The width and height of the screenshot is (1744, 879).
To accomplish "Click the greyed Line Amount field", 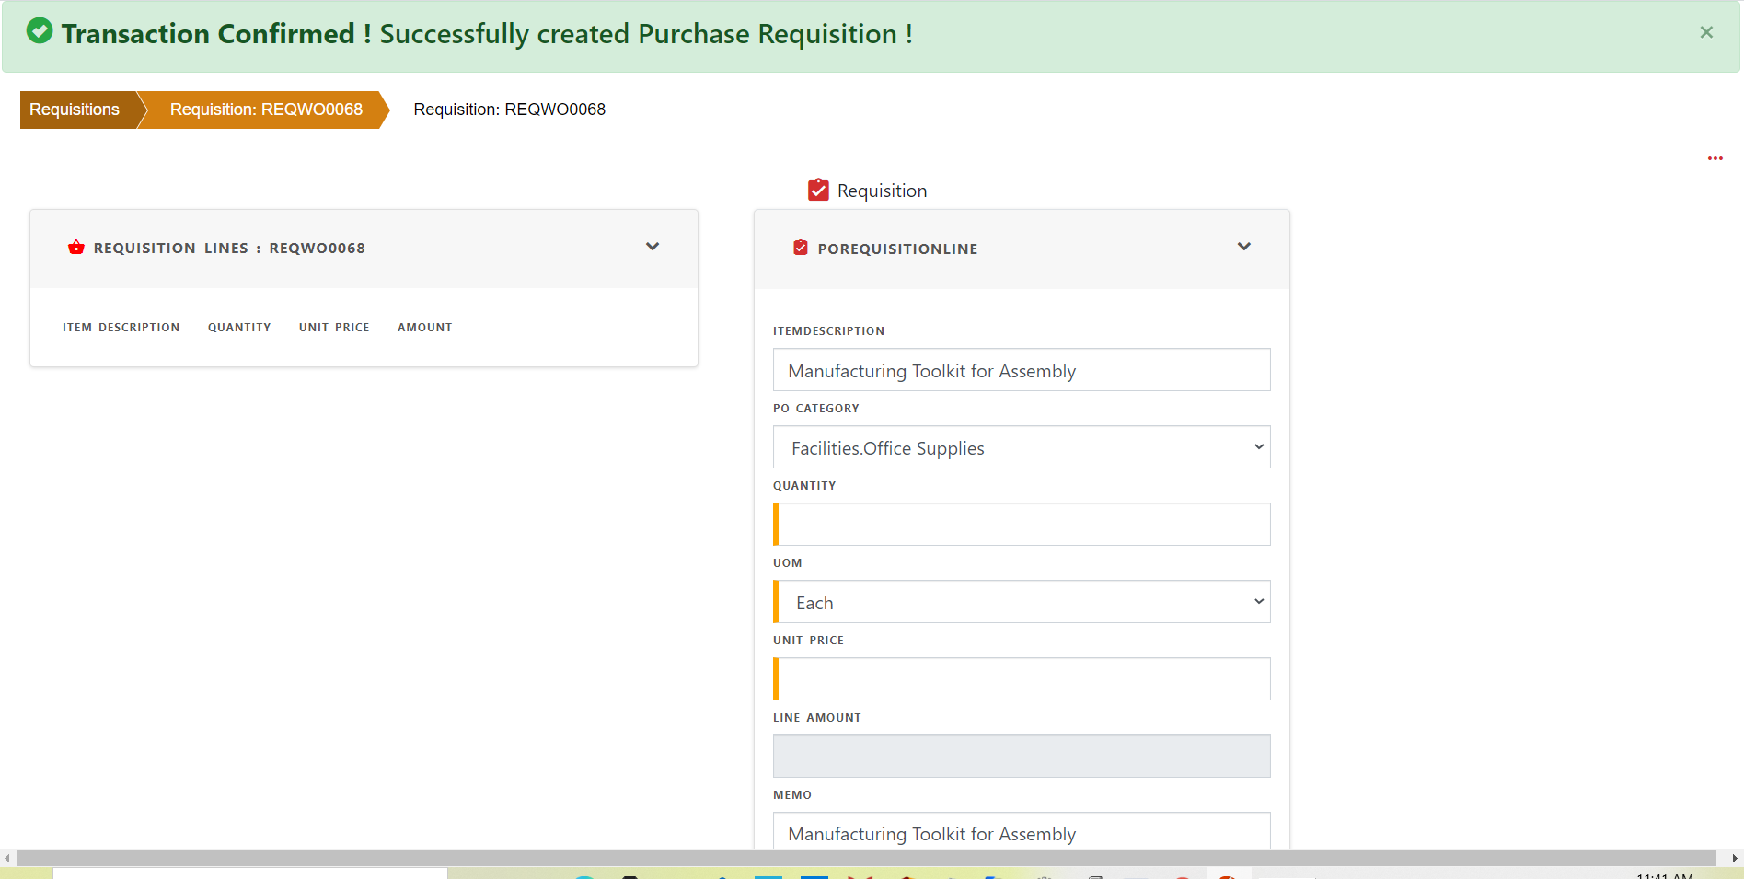I will [1022, 757].
